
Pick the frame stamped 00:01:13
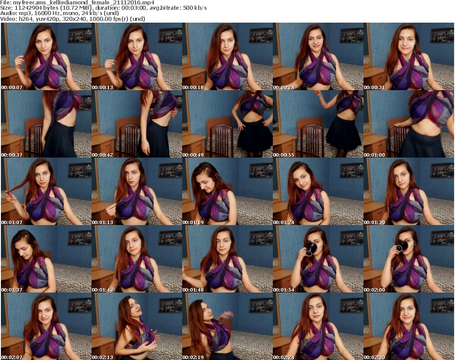[137, 192]
